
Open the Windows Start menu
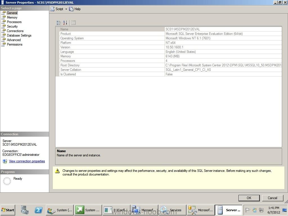pos(8,210)
